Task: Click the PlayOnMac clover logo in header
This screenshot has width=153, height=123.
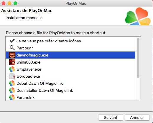Action: point(138,16)
